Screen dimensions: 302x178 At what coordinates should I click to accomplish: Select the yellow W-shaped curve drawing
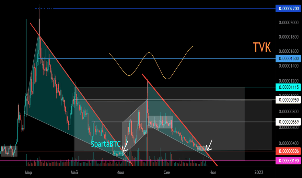pos(151,62)
